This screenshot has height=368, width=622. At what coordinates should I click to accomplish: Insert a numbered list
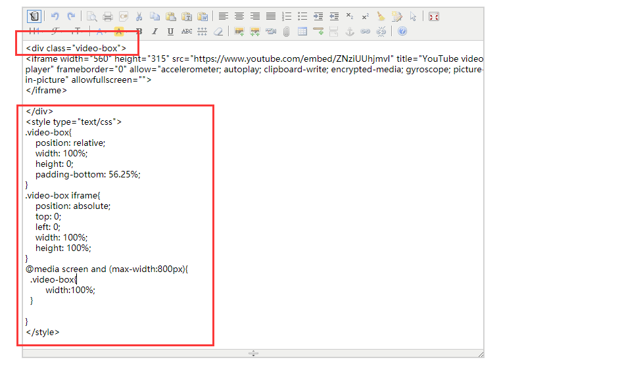click(x=287, y=16)
